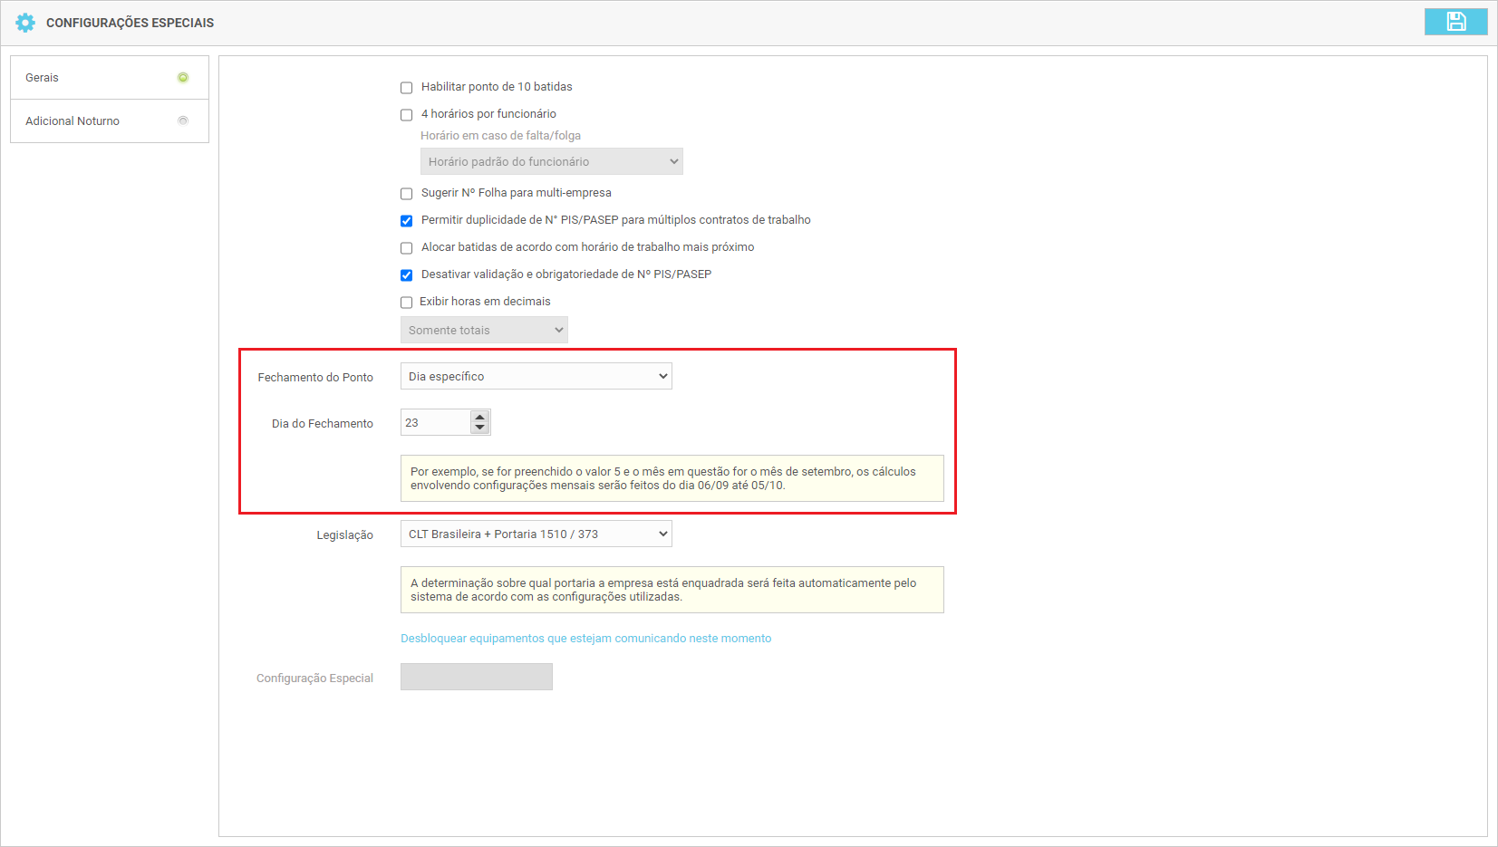Open the Fechamento do Ponto dropdown
The width and height of the screenshot is (1498, 847).
click(x=536, y=377)
